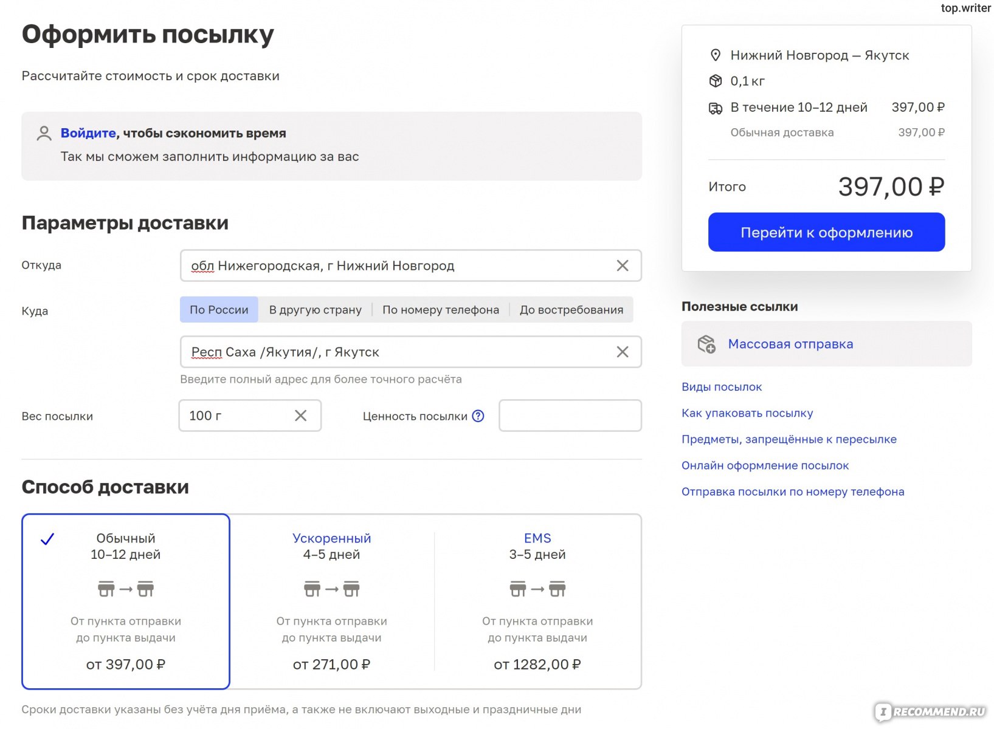Click the user profile icon beside Войдите

tap(44, 133)
